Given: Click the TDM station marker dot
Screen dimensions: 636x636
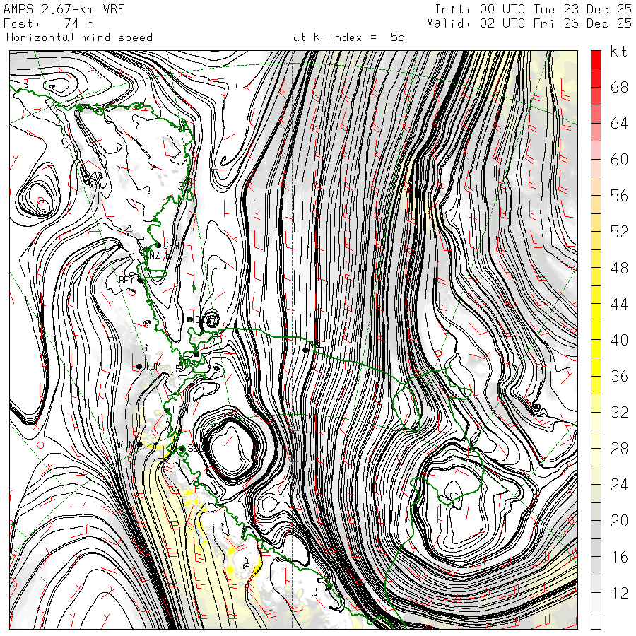Looking at the screenshot, I should (x=139, y=366).
